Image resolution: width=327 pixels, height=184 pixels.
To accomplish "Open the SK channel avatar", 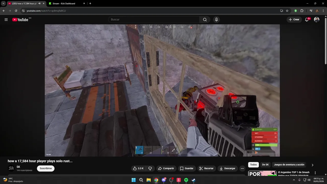I will pos(11,168).
